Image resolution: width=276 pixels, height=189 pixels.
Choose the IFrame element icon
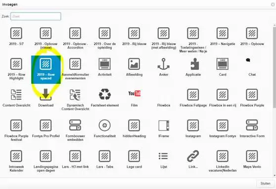(x=164, y=126)
